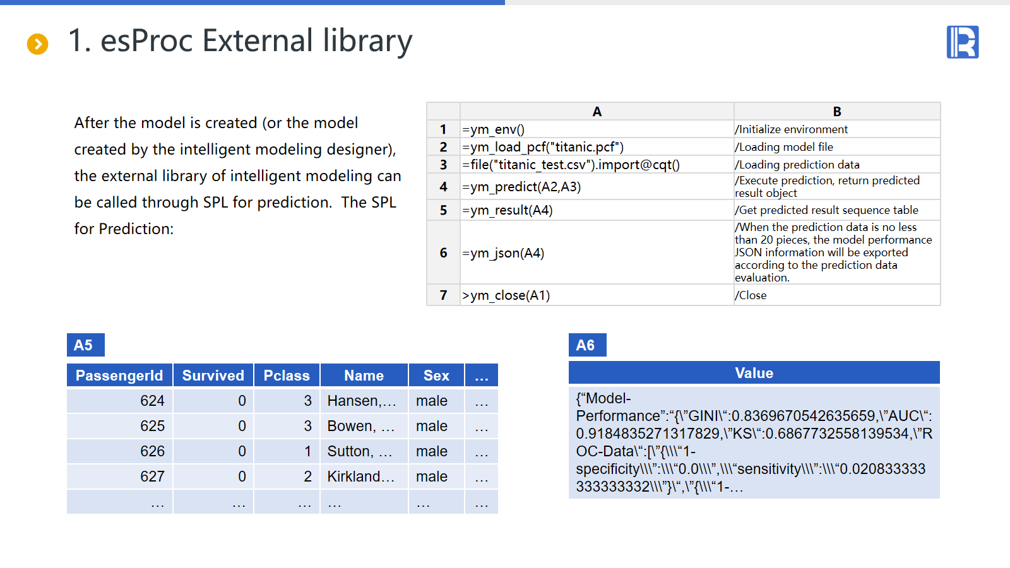Select row number 7 in code grid
Viewport: 1010px width, 568px height.
tap(443, 295)
